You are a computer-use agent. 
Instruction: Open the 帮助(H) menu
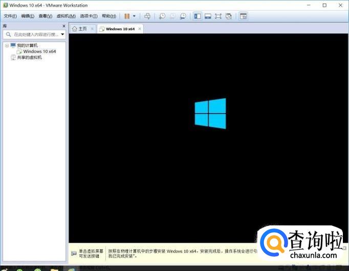[109, 16]
